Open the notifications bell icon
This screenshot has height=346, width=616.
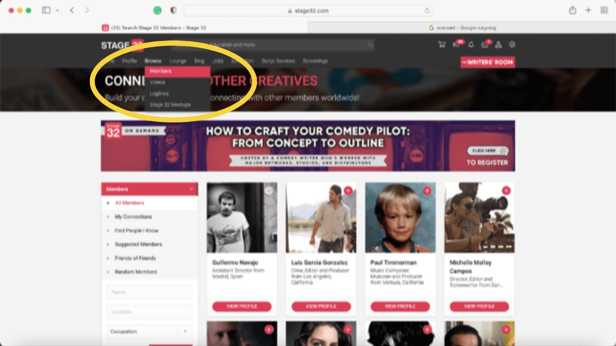[x=471, y=45]
